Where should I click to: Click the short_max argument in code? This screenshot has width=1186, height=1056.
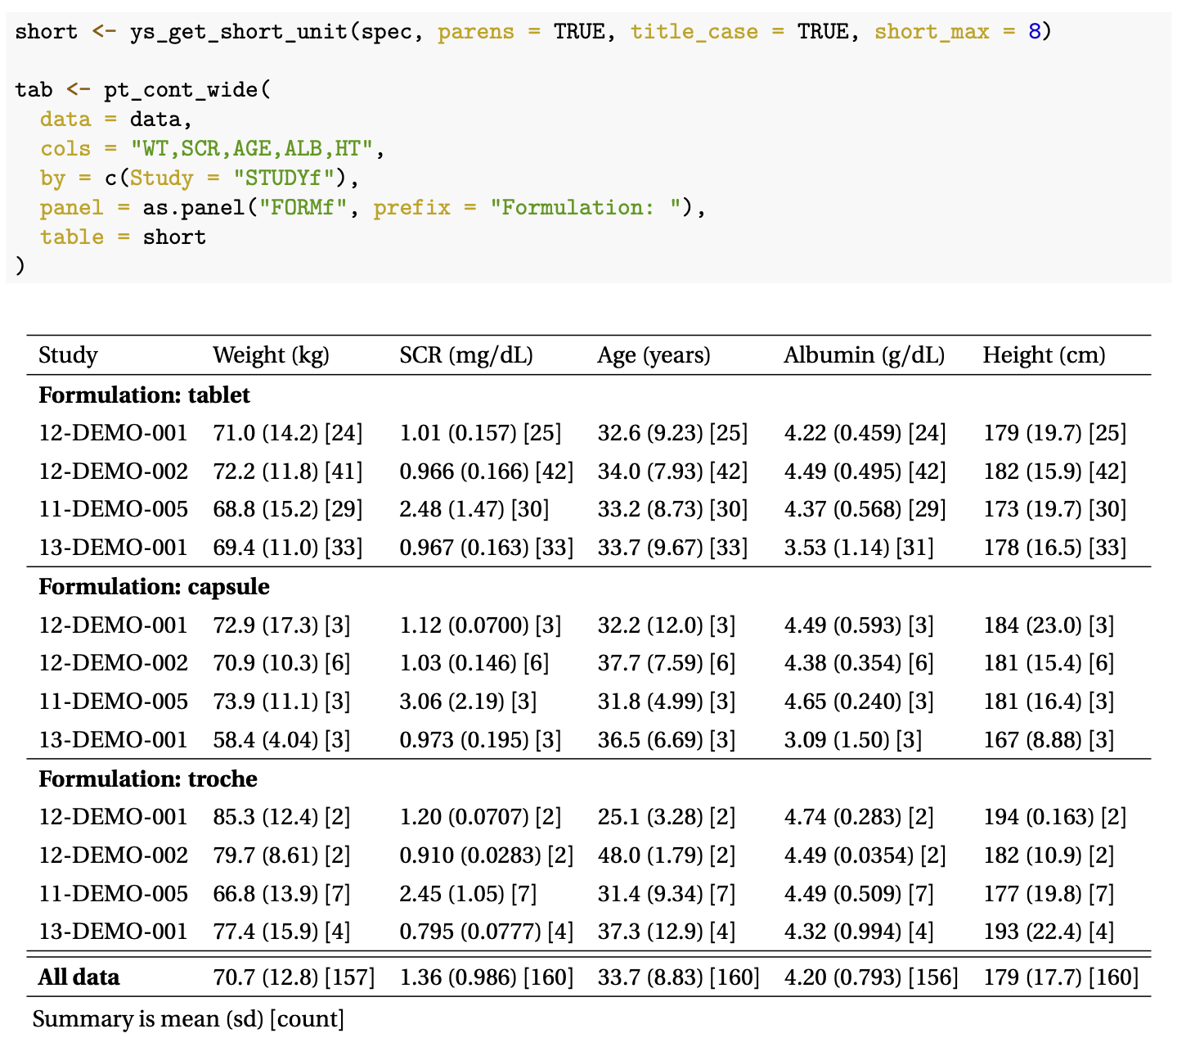click(932, 32)
